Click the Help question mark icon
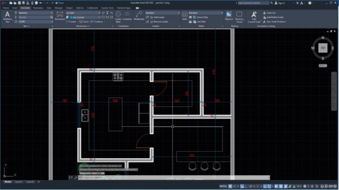Viewport: 339px width, 190px height. point(310,3)
